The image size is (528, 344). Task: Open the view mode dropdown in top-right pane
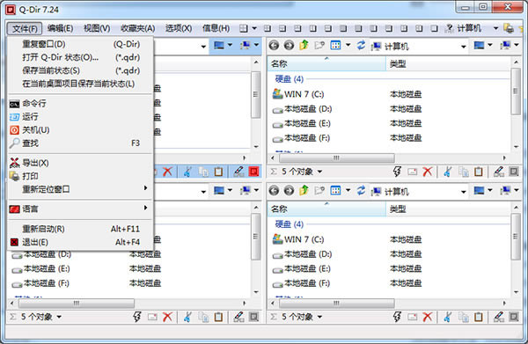point(348,45)
